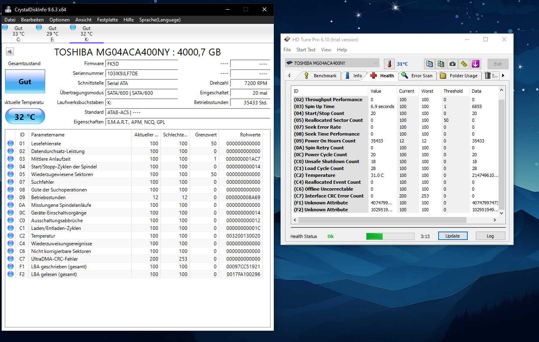Click the copy screenshot to clipboard icon
Image resolution: width=539 pixels, height=342 pixels.
[x=441, y=64]
